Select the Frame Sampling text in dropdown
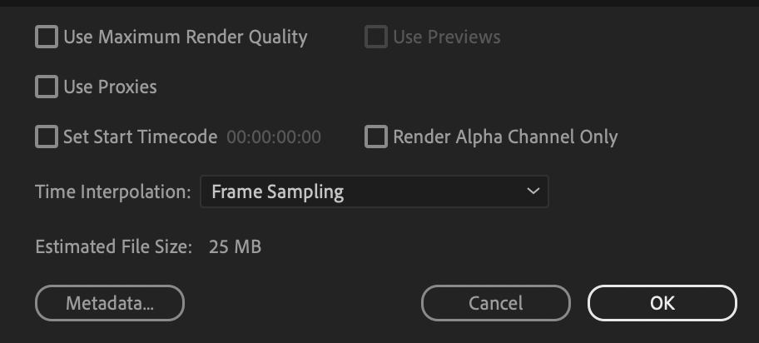 click(x=277, y=191)
